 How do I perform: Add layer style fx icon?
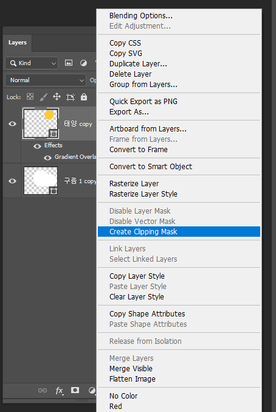(x=60, y=391)
